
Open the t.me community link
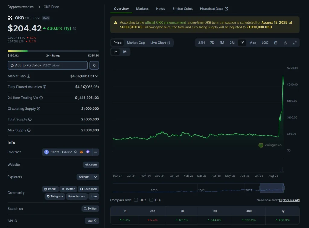(94, 197)
